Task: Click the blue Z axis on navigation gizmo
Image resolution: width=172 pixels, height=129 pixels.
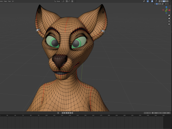Action: click(x=166, y=7)
